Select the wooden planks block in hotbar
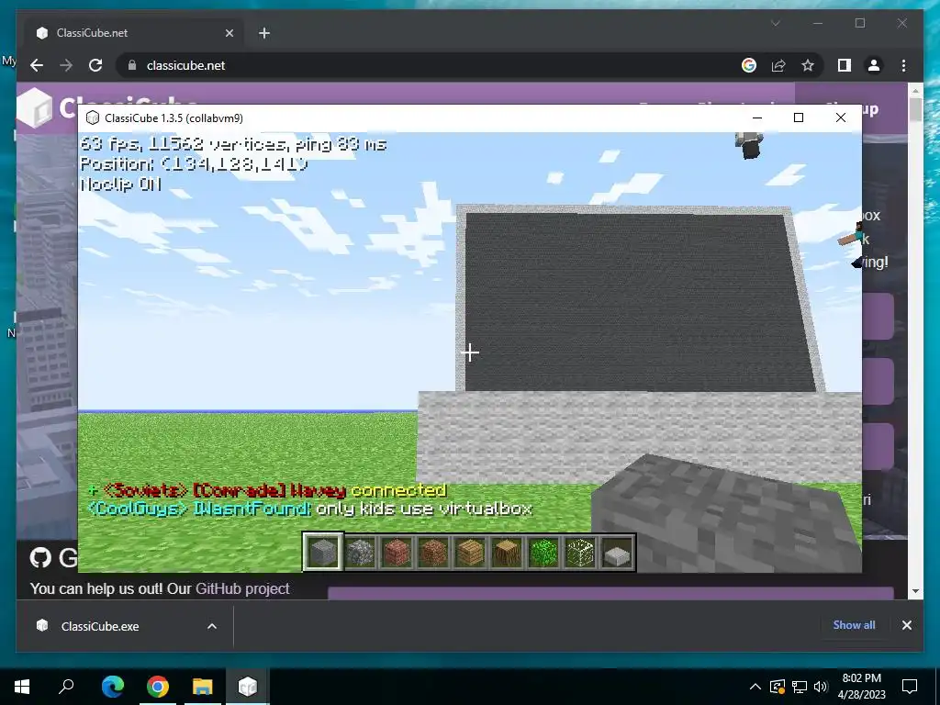 470,552
